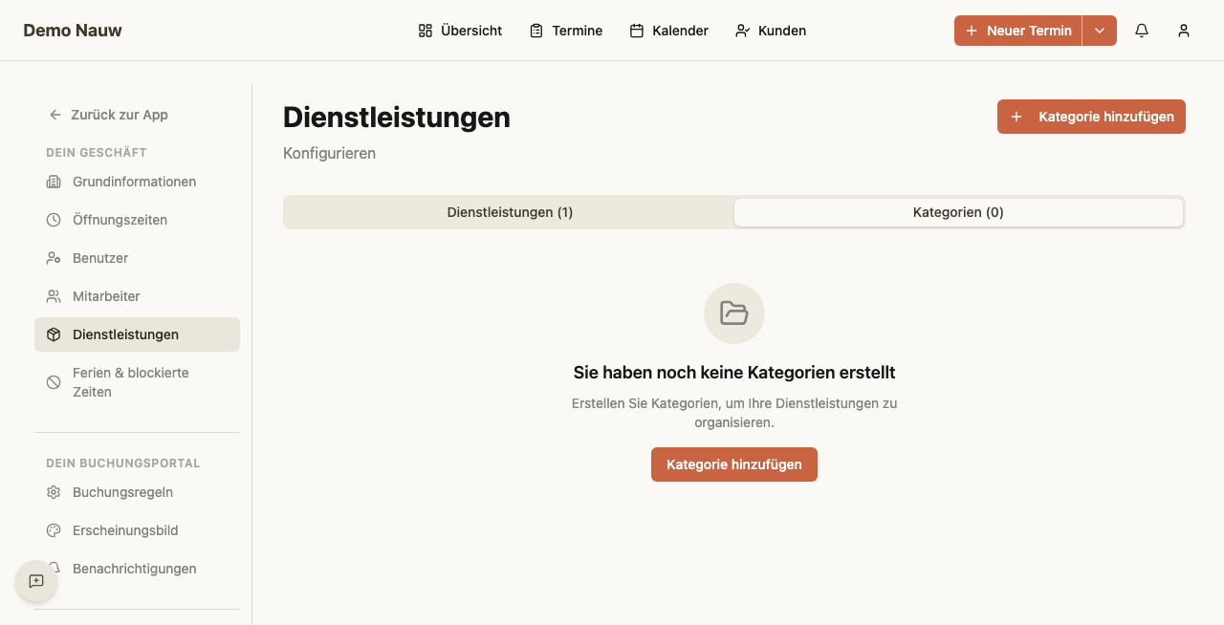Click plus icon in Neuer Termin button
The image size is (1224, 625).
tap(972, 31)
